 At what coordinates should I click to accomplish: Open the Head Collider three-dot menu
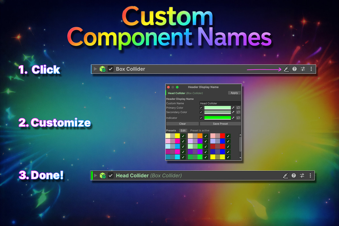tap(310, 175)
